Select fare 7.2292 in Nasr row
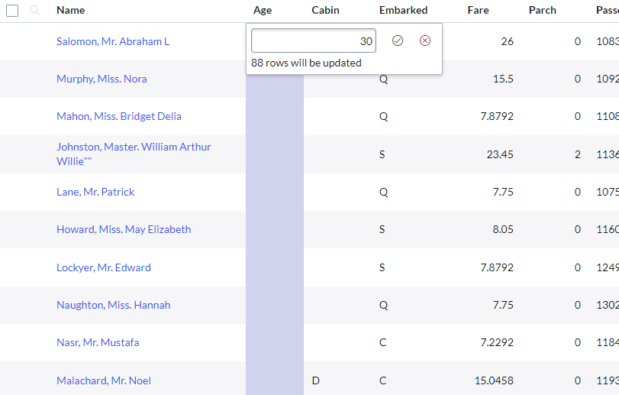The image size is (619, 395). [x=497, y=342]
